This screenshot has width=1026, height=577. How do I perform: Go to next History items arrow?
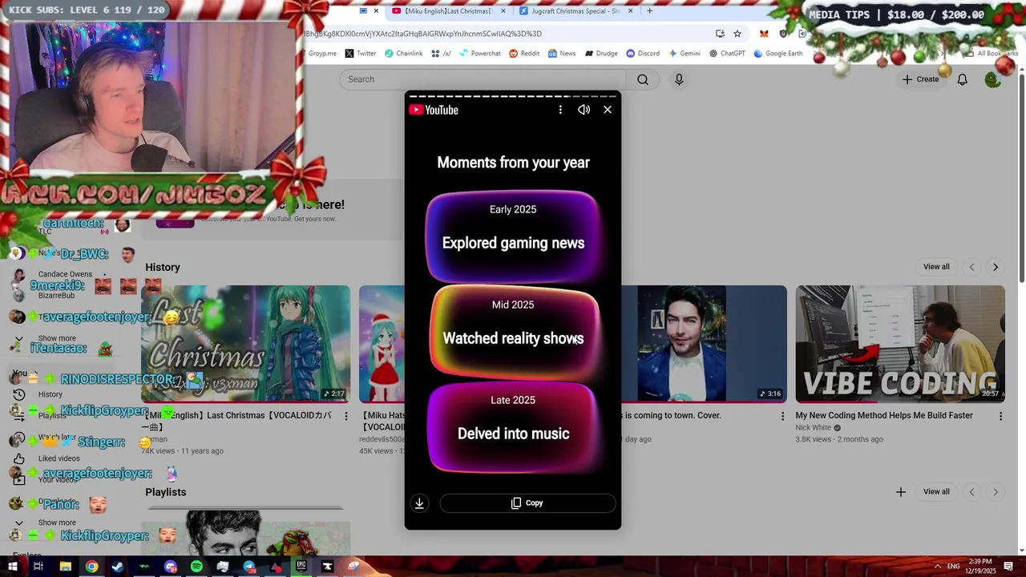click(x=996, y=267)
